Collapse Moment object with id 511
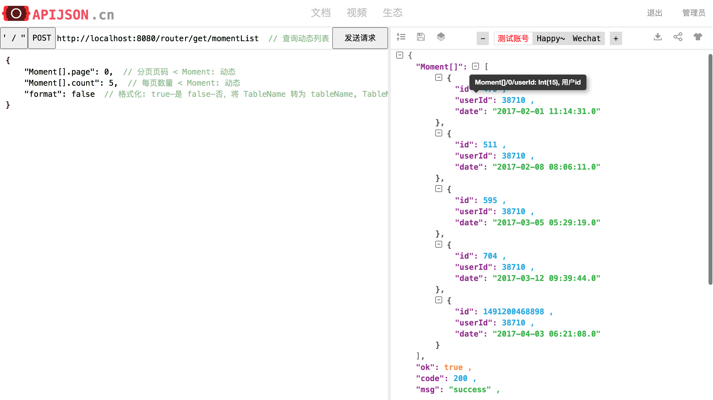Viewport: 713px width, 400px height. (439, 133)
